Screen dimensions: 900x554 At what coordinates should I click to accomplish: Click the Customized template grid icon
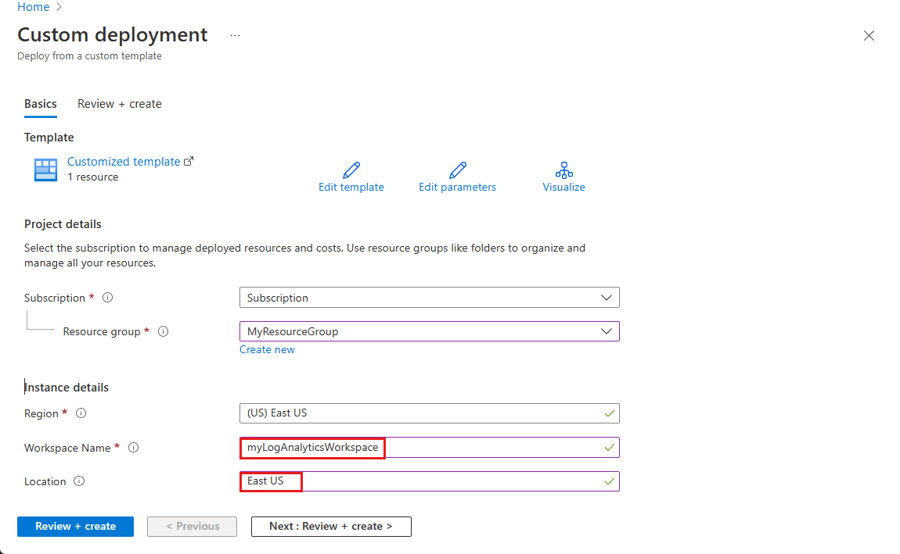(x=46, y=170)
